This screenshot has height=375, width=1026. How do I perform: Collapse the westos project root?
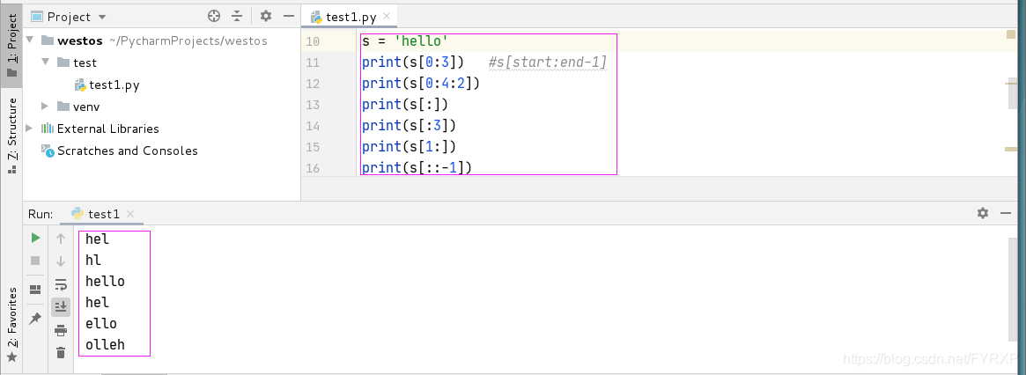pos(29,40)
